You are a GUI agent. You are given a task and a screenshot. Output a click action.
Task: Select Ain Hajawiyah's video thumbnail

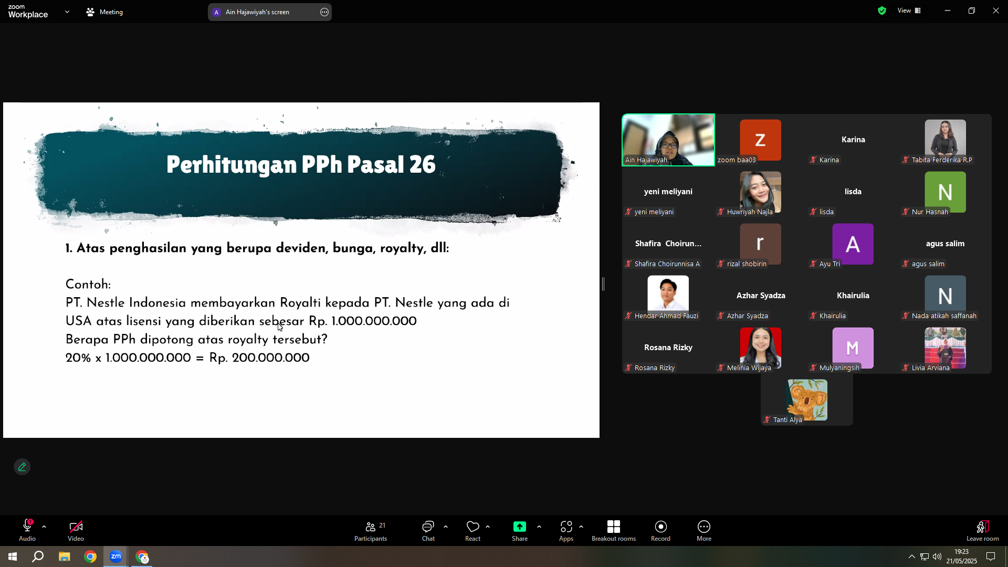coord(668,140)
